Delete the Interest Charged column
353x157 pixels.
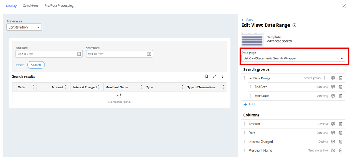(x=341, y=142)
